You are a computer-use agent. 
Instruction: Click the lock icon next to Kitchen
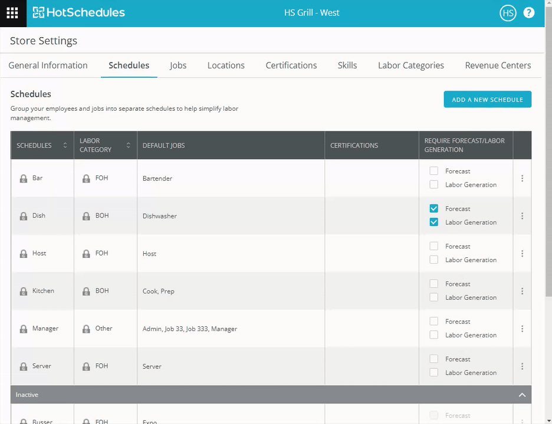(24, 291)
